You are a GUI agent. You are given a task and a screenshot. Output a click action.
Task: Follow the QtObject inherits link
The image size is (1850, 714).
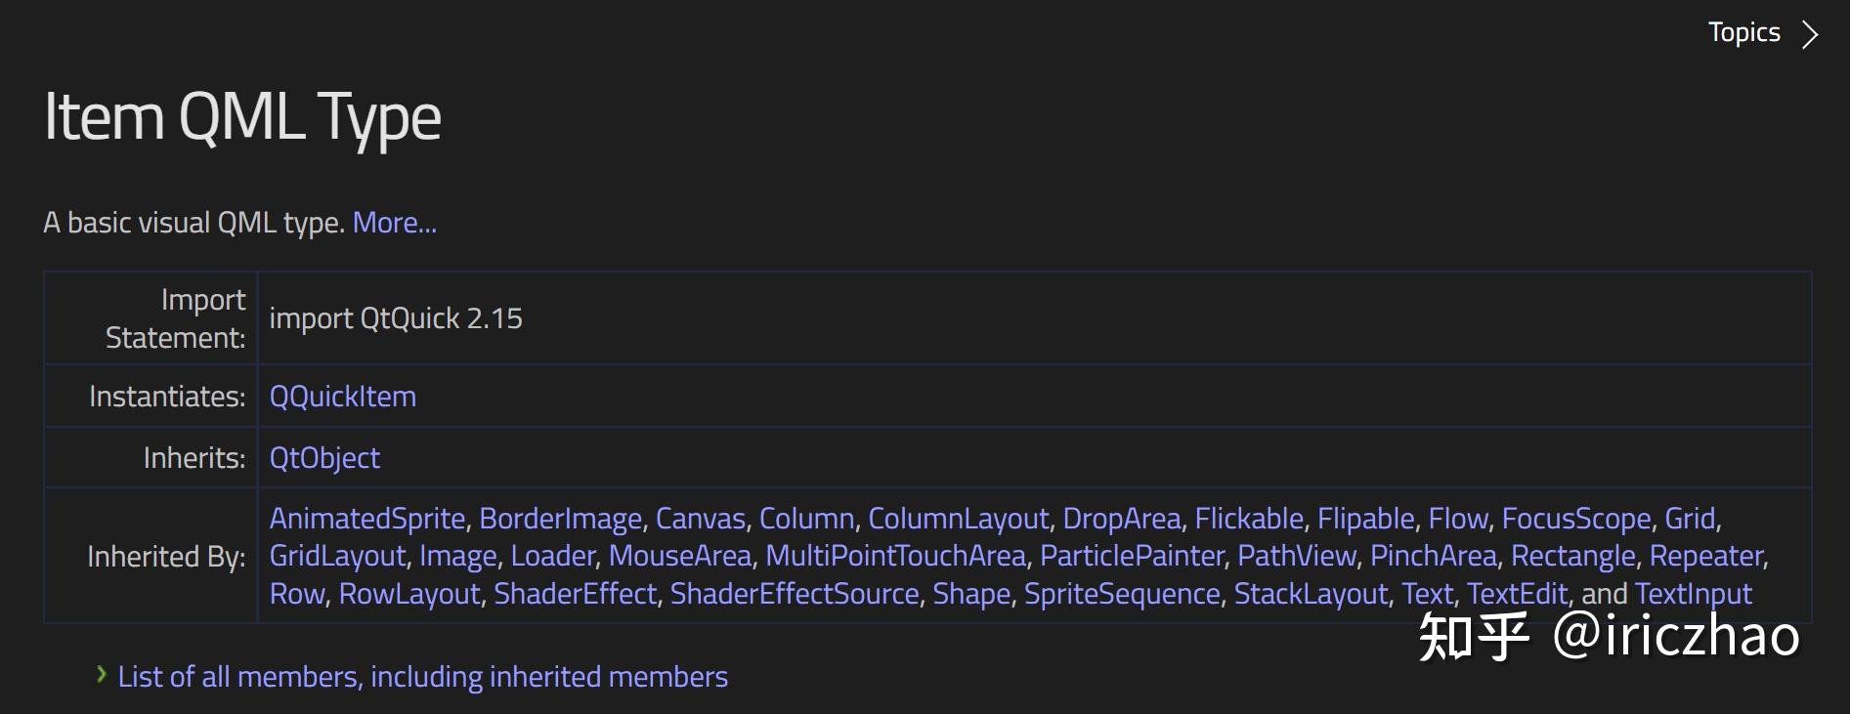(324, 458)
